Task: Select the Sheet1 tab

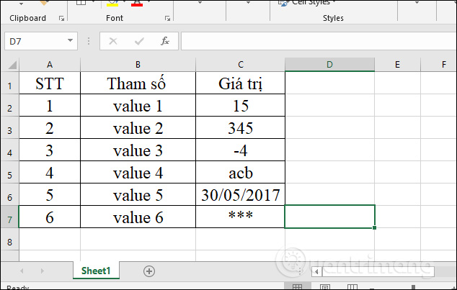Action: [x=96, y=271]
